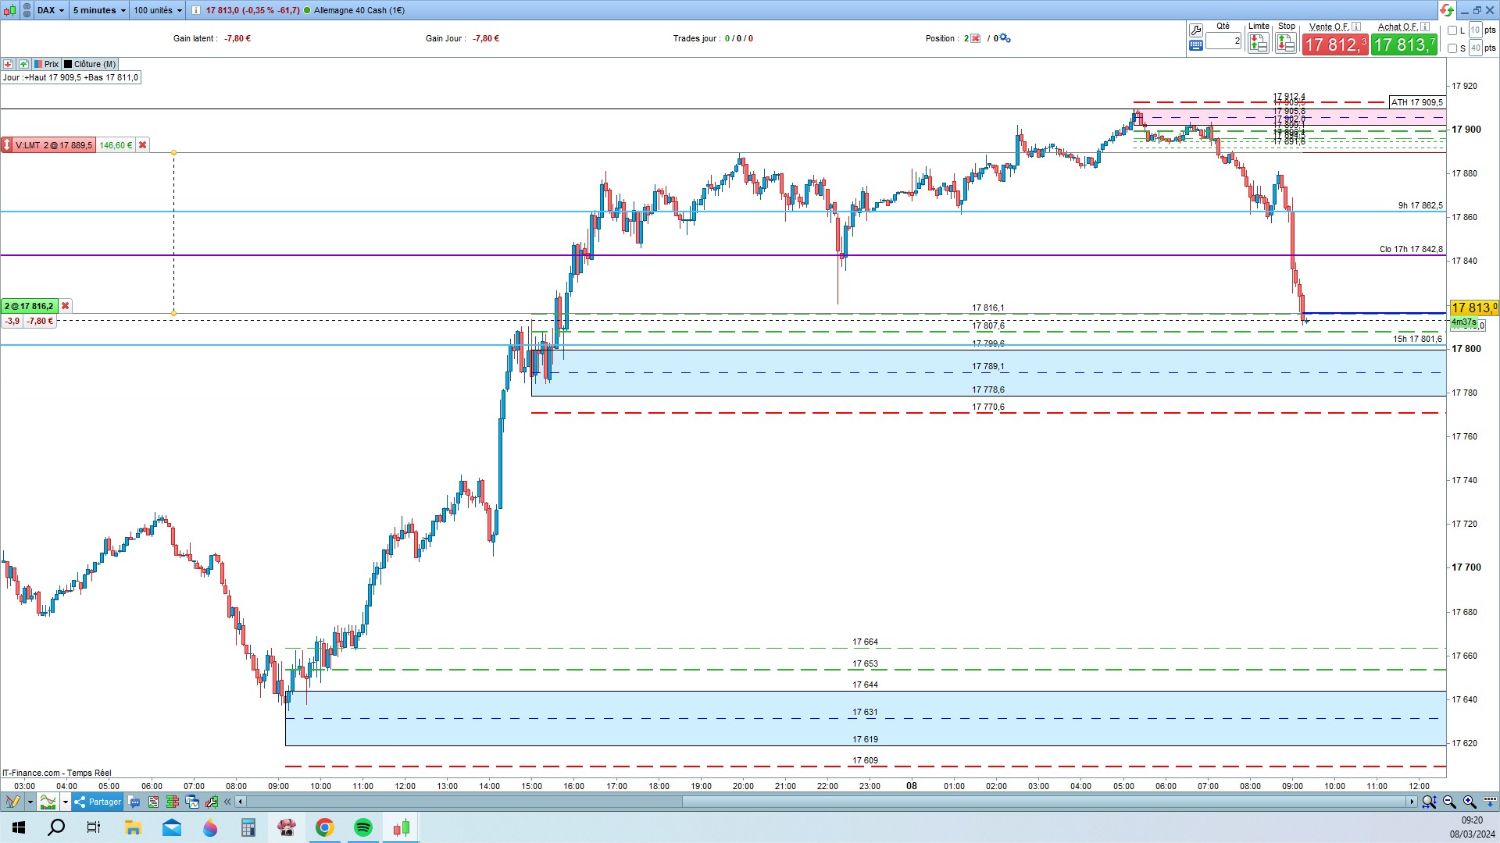This screenshot has width=1500, height=843.
Task: Enable the L limit points checkbox
Action: click(x=1452, y=31)
